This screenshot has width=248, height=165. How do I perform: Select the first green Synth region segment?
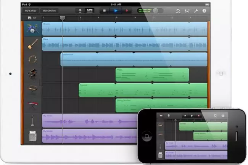(97, 90)
